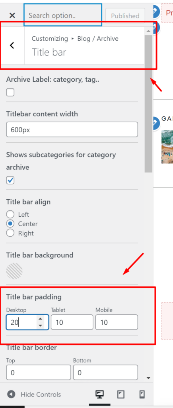Click the panel scrollbar down arrow
The width and height of the screenshot is (173, 408).
tap(148, 378)
